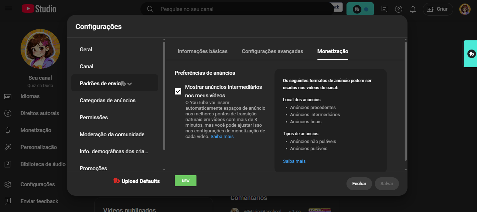Viewport: 477px width, 212px height.
Task: Click TubeBuddy icon beside Padrões de envio
Action: pos(123,84)
